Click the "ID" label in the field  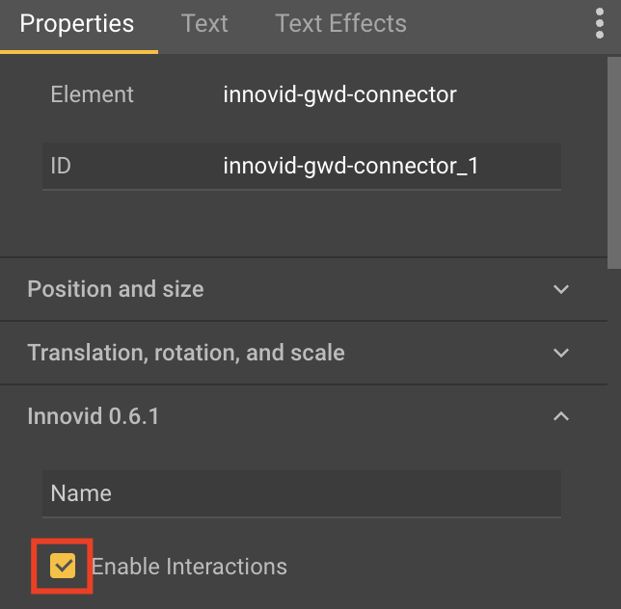(x=61, y=167)
